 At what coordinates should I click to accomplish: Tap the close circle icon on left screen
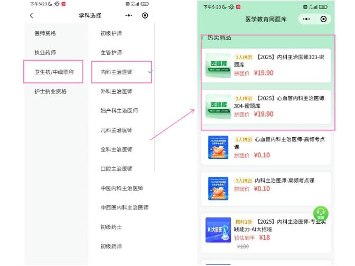(145, 16)
